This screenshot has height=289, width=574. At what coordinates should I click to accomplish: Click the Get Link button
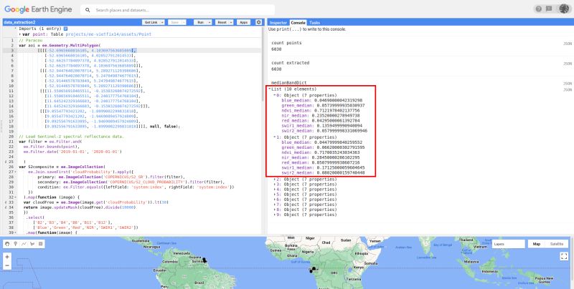pos(151,22)
